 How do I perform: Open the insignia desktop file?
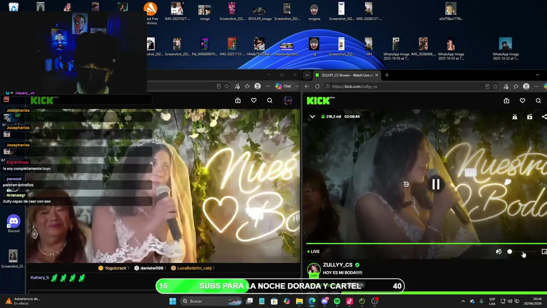(x=314, y=12)
